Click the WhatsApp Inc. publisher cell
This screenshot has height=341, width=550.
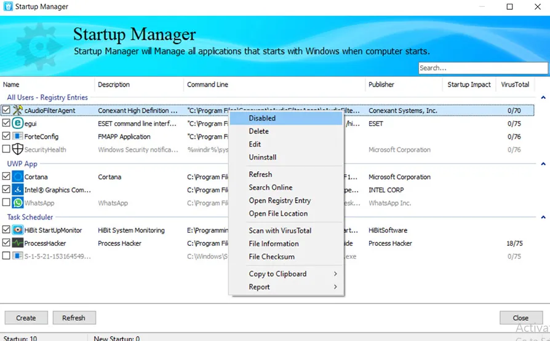click(x=389, y=203)
